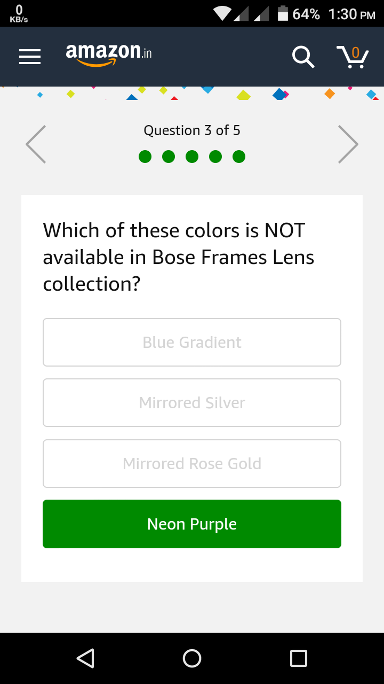Tap the battery status indicator
Viewport: 384px width, 684px height.
point(283,13)
